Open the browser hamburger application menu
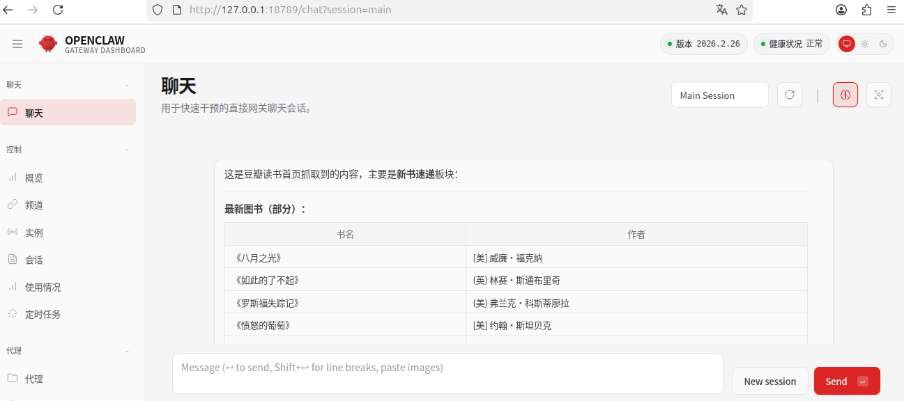This screenshot has height=401, width=904. 891,10
